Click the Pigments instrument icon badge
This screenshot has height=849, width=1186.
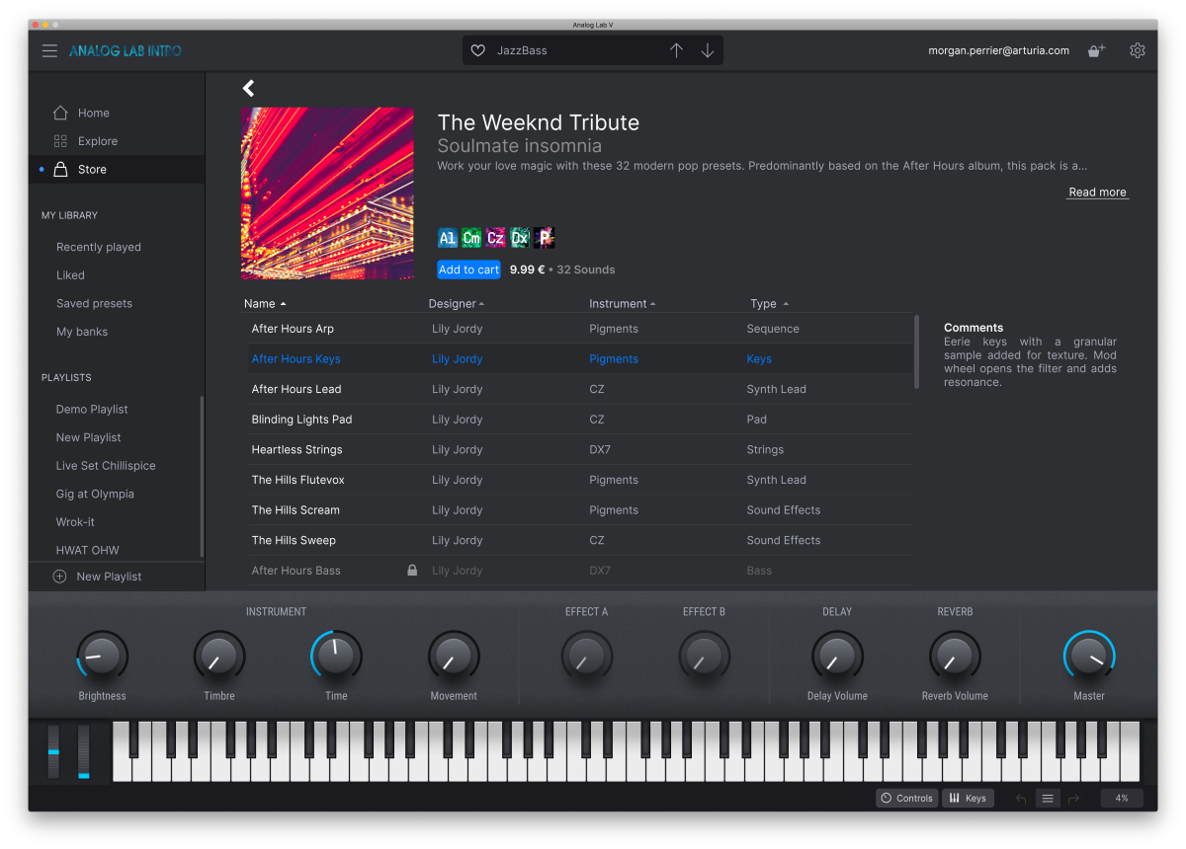pos(544,238)
